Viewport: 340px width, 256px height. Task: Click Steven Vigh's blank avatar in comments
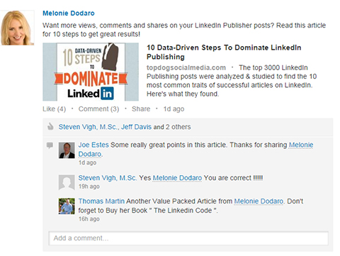point(67,182)
